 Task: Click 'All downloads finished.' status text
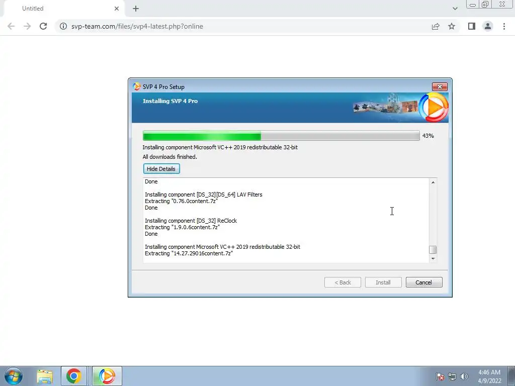[x=170, y=157]
